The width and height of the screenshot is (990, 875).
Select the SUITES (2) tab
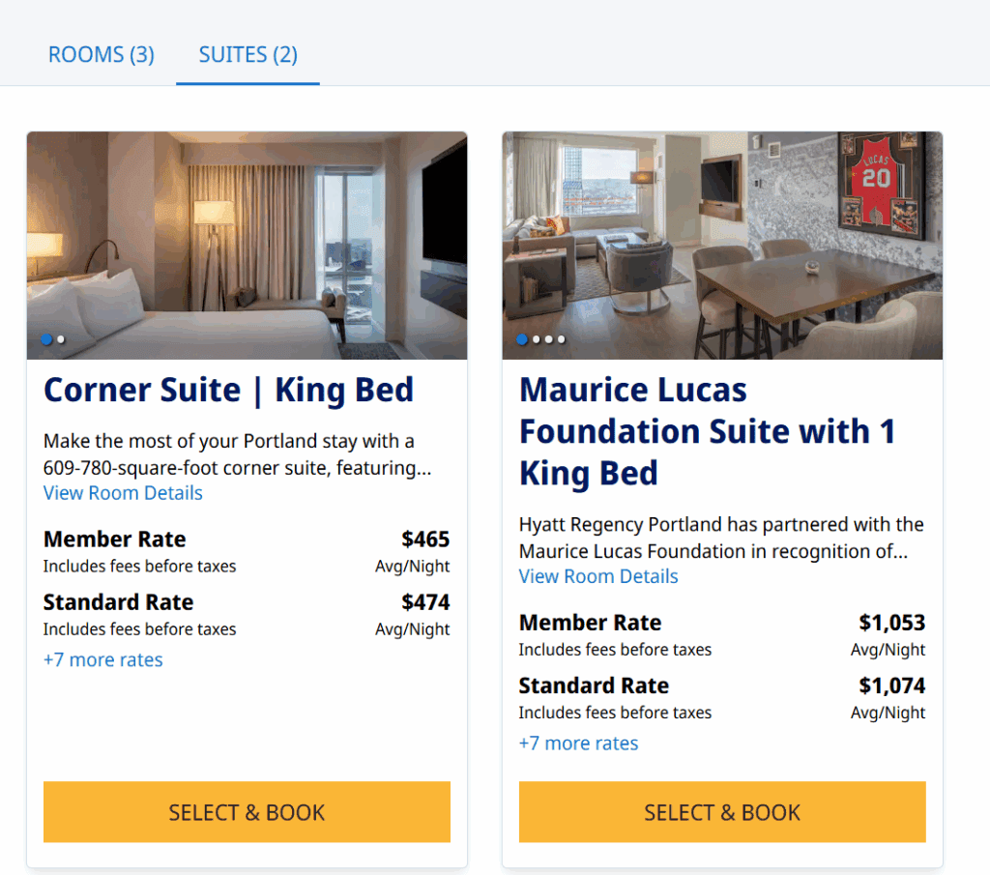click(x=247, y=55)
